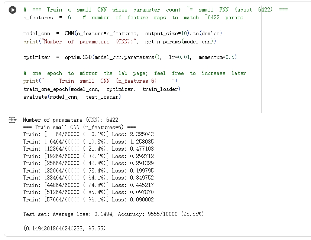Run the CNN training code cell
The width and height of the screenshot is (311, 240).
(13, 10)
